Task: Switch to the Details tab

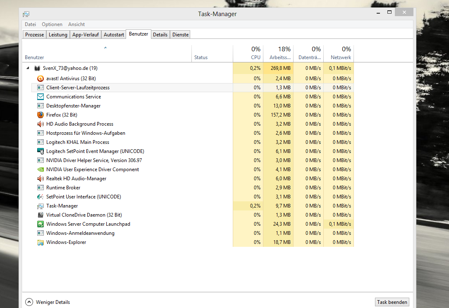Action: [160, 35]
